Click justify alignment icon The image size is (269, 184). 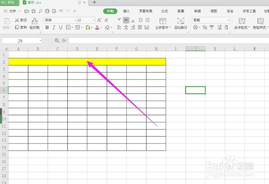(140, 27)
